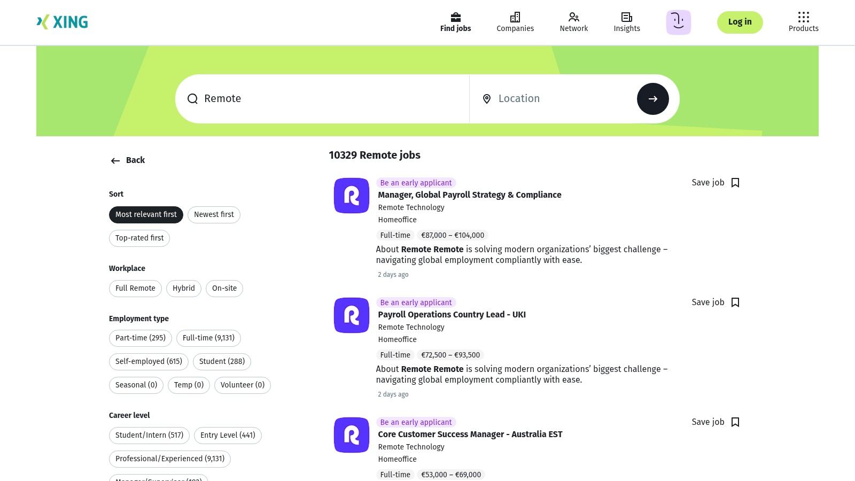
Task: Open Insights via the newspaper icon
Action: (626, 17)
